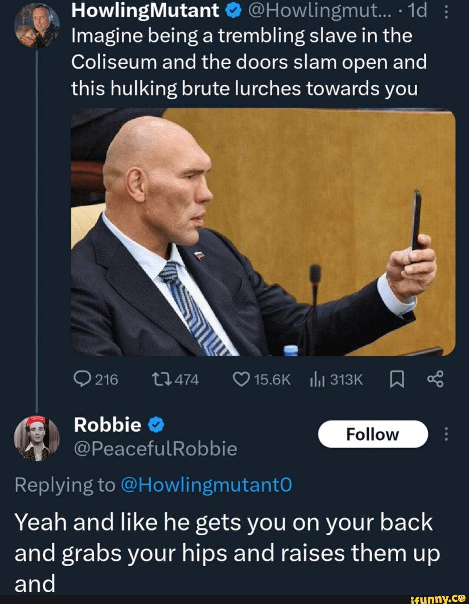View post analytics bar chart icon
Screen dimensions: 469x604
[x=317, y=380]
